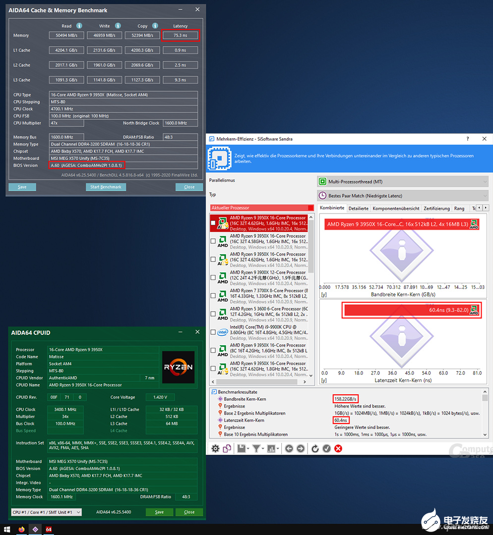Check the Ryzen 9 3950X 4.58GHz entry checkbox

[213, 241]
